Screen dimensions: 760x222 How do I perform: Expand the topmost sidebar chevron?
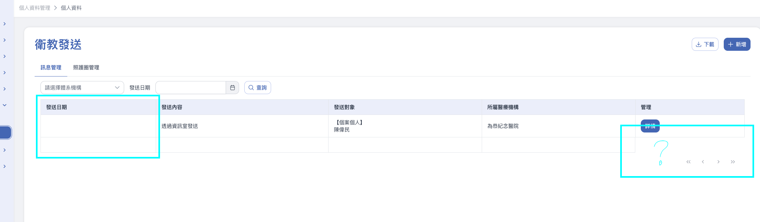5,24
